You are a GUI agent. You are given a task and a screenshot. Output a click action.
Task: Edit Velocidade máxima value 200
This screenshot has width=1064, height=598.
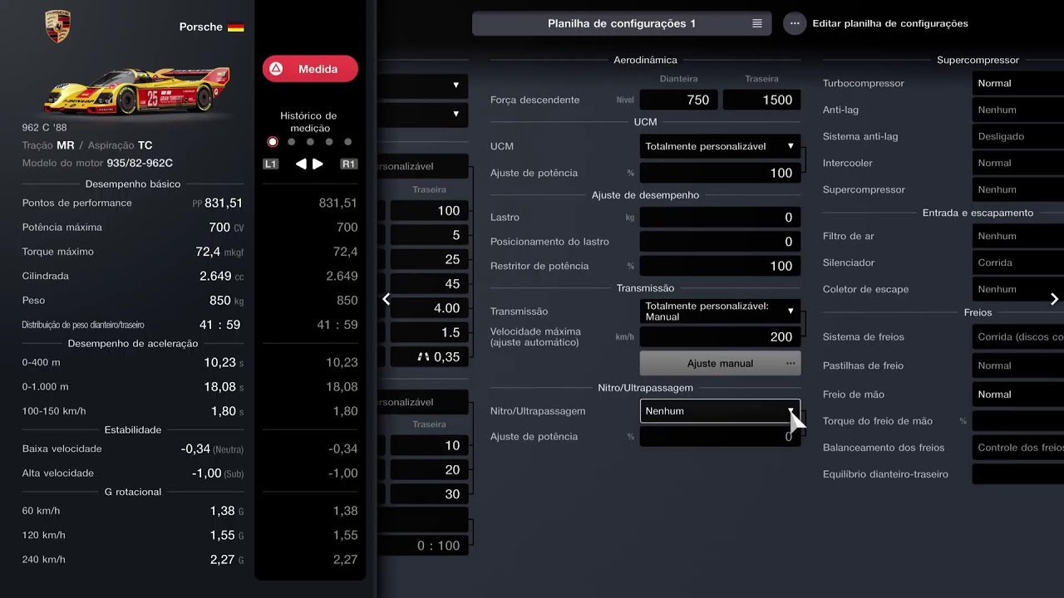pyautogui.click(x=720, y=337)
